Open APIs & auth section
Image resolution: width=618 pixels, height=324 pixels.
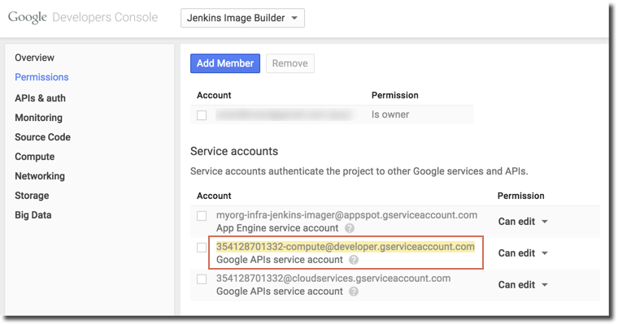(x=40, y=98)
